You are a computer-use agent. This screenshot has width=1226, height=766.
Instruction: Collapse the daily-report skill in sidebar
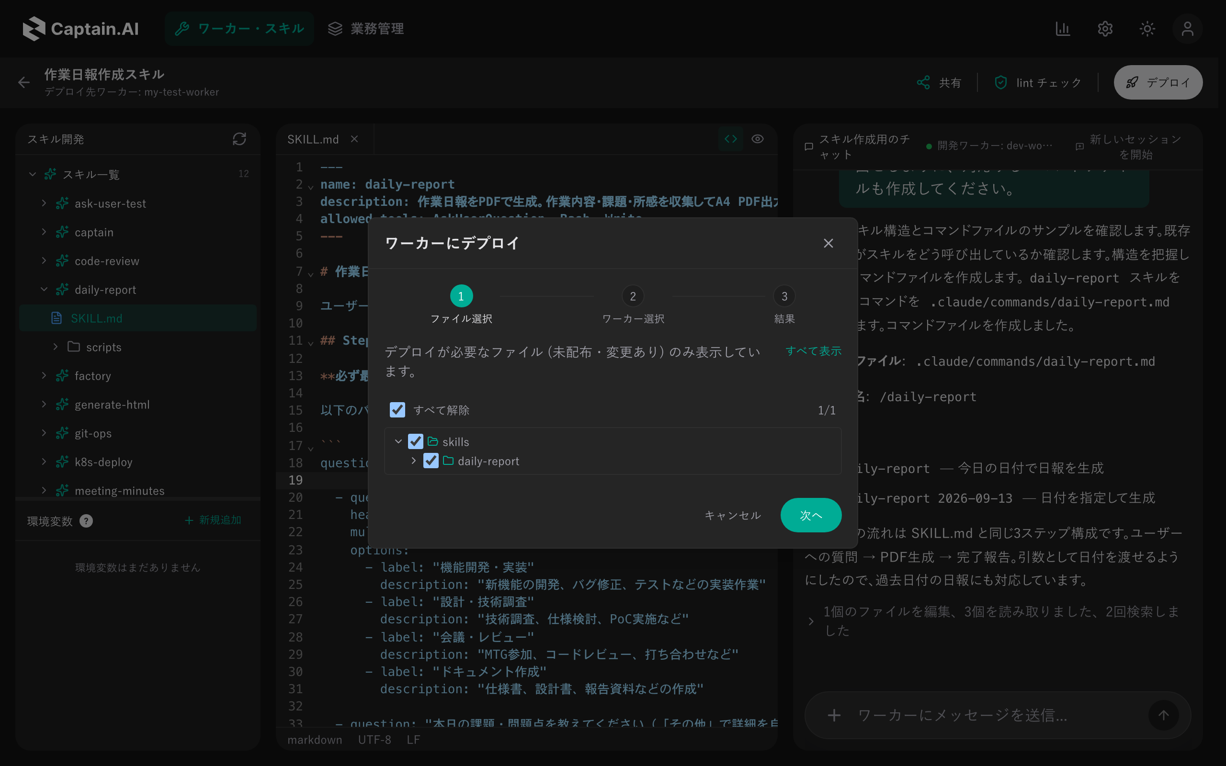point(44,289)
